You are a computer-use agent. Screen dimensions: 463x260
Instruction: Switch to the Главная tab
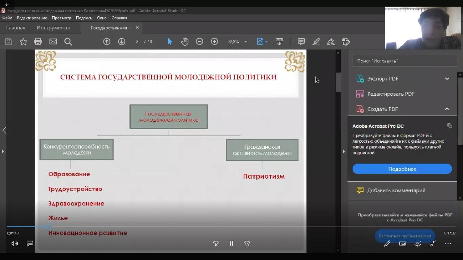coord(16,27)
